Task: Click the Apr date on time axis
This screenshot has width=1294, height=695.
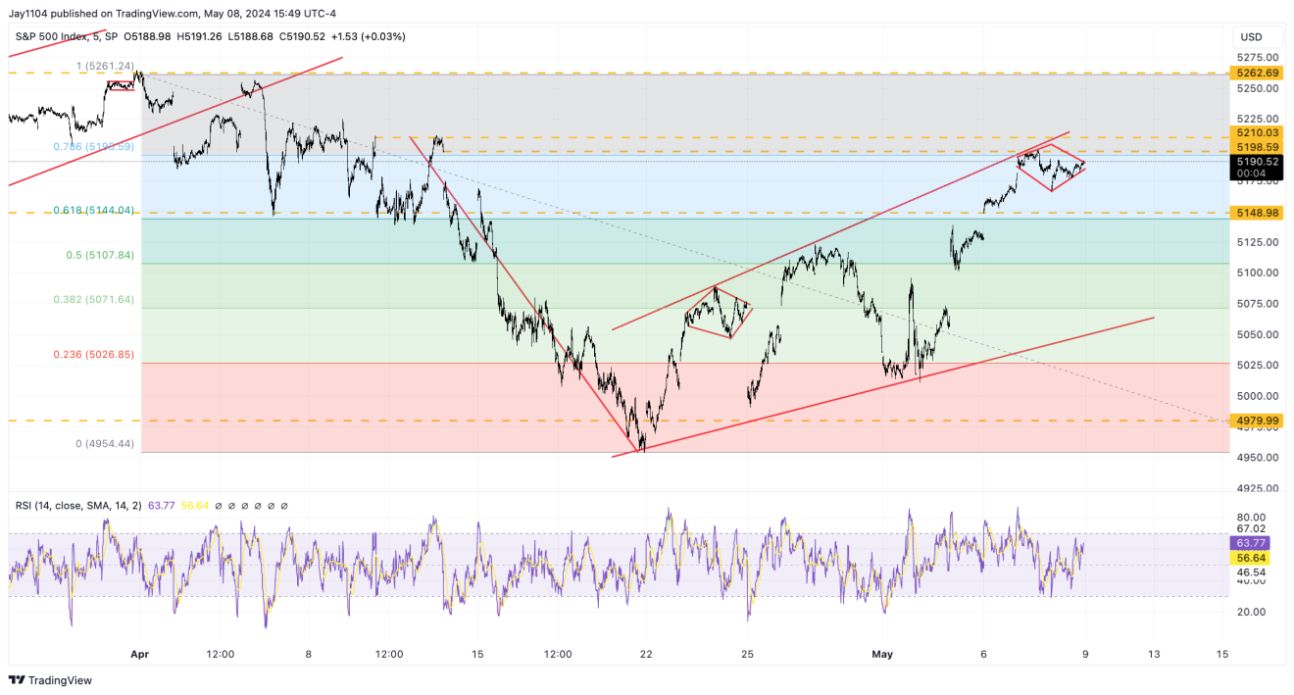Action: coord(137,653)
